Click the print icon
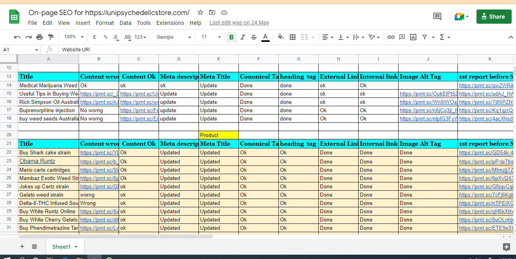Screen dimensions: 516x259 [x=40, y=37]
